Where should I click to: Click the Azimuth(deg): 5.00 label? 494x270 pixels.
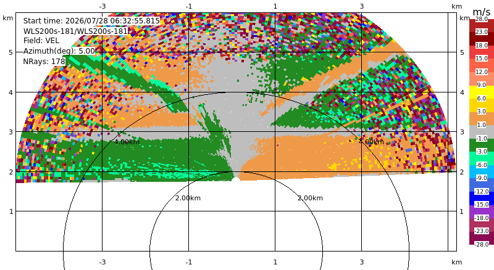[59, 51]
